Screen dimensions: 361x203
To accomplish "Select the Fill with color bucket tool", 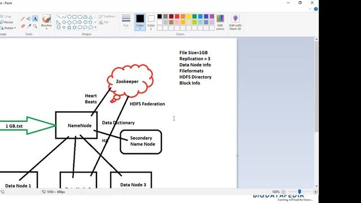I will (x=29, y=19).
